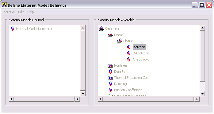Click the ANSYS logo in title bar
214x114 pixels.
(x=4, y=5)
